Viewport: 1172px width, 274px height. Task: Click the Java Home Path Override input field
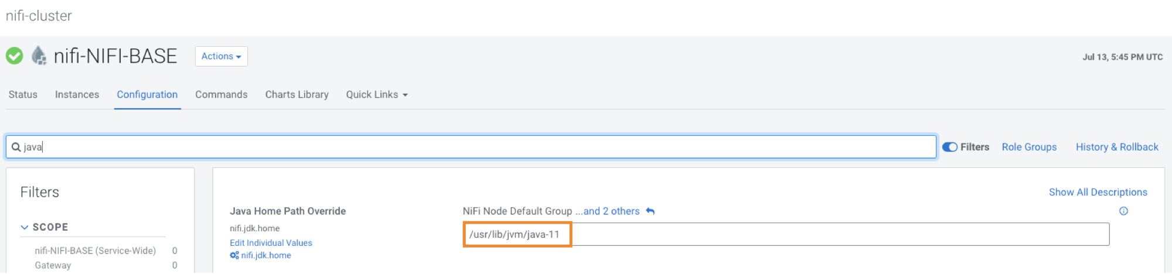[x=785, y=234]
